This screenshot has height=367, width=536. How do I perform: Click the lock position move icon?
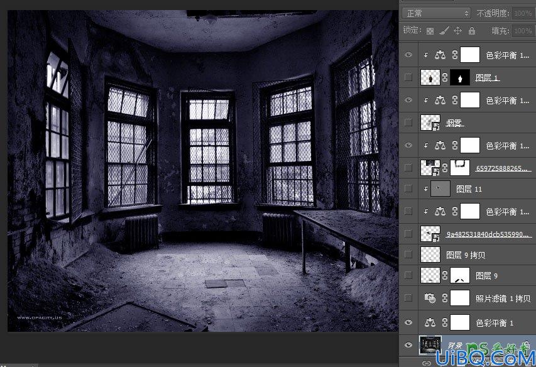click(x=457, y=31)
